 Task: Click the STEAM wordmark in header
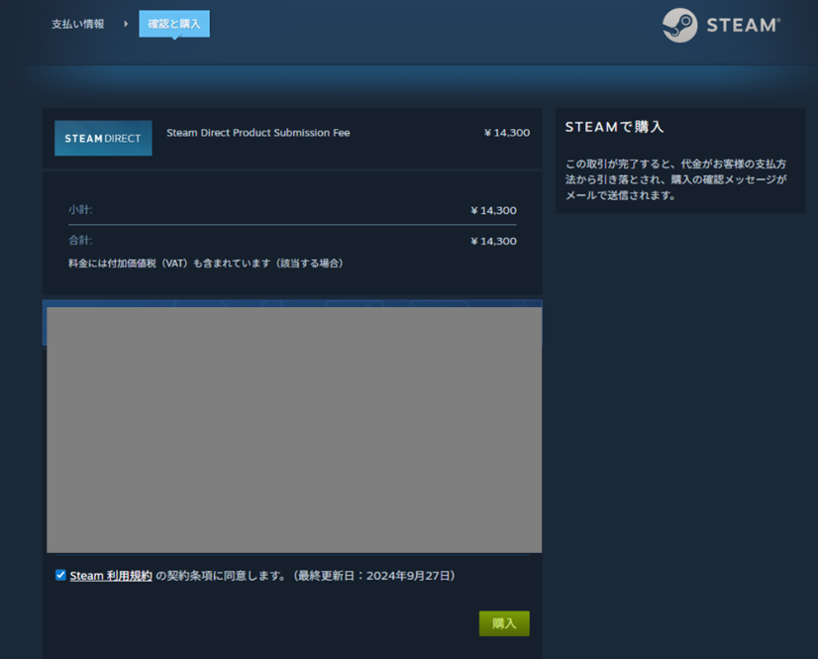[743, 26]
